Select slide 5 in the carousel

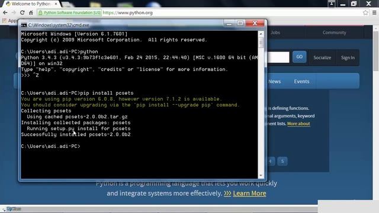pos(282,161)
